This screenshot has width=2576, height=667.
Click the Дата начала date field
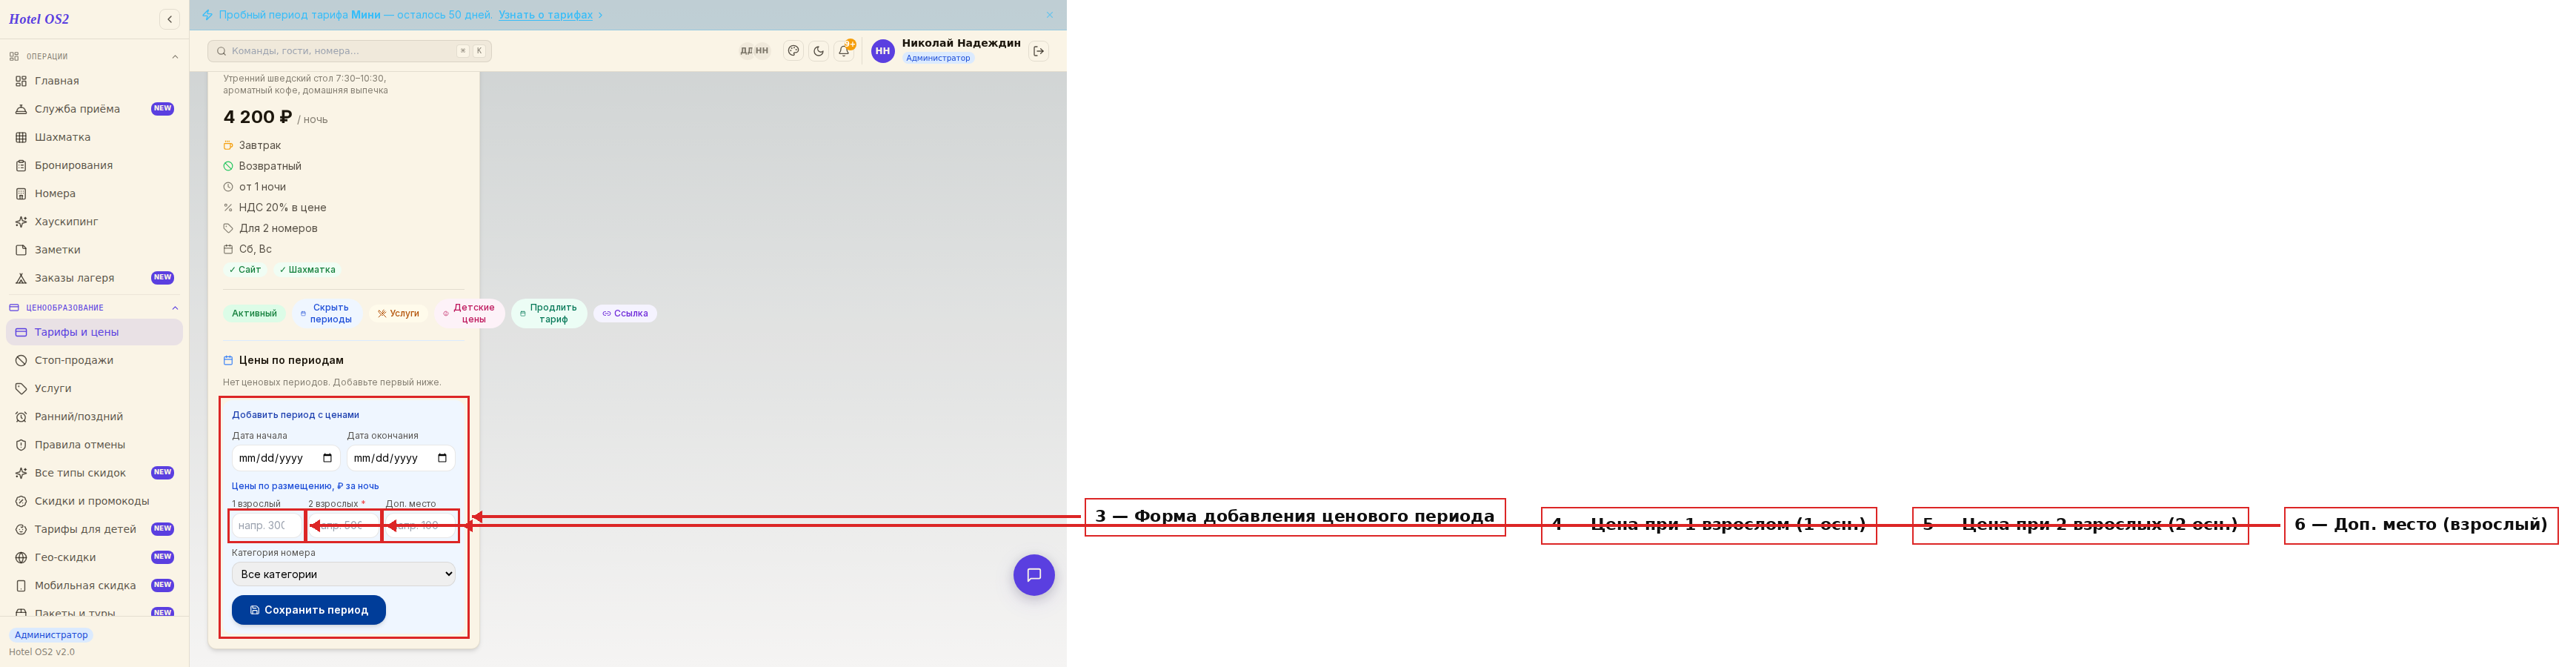click(286, 458)
